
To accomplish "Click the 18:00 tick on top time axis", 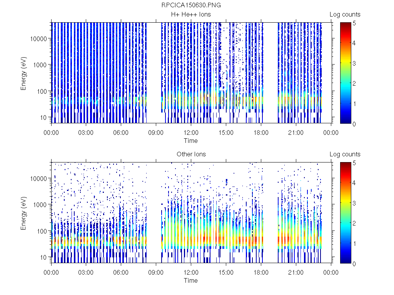I will pos(261,133).
